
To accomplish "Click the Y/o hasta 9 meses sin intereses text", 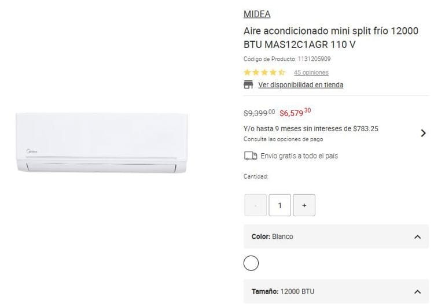I will tap(311, 129).
